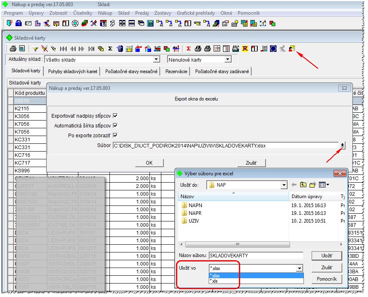Expand the Aktuálny sklad dropdown
368x297 pixels.
tap(156, 59)
